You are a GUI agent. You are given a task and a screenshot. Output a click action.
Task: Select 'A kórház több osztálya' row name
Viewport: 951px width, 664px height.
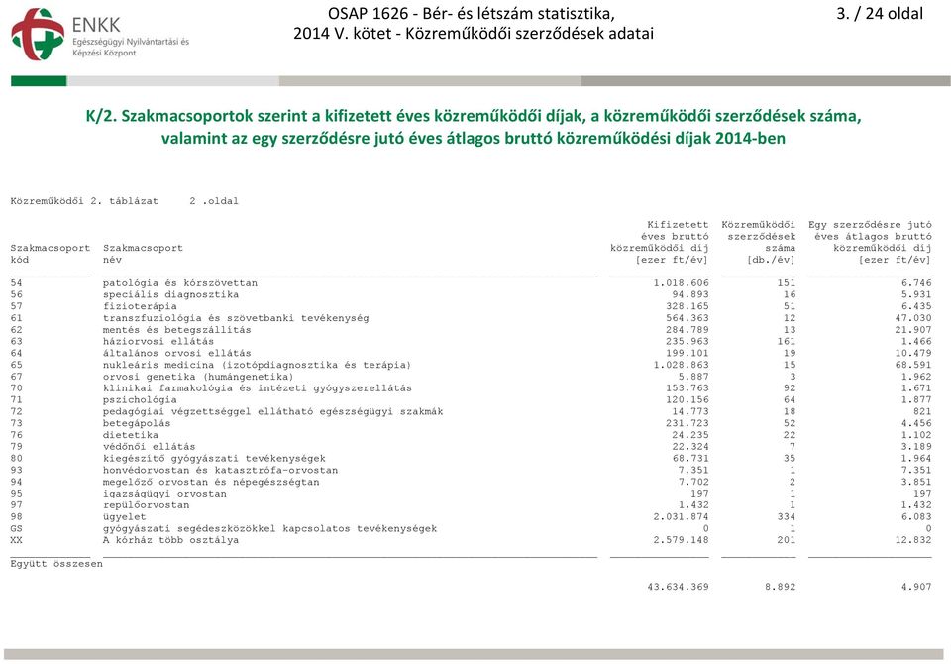tap(170, 540)
